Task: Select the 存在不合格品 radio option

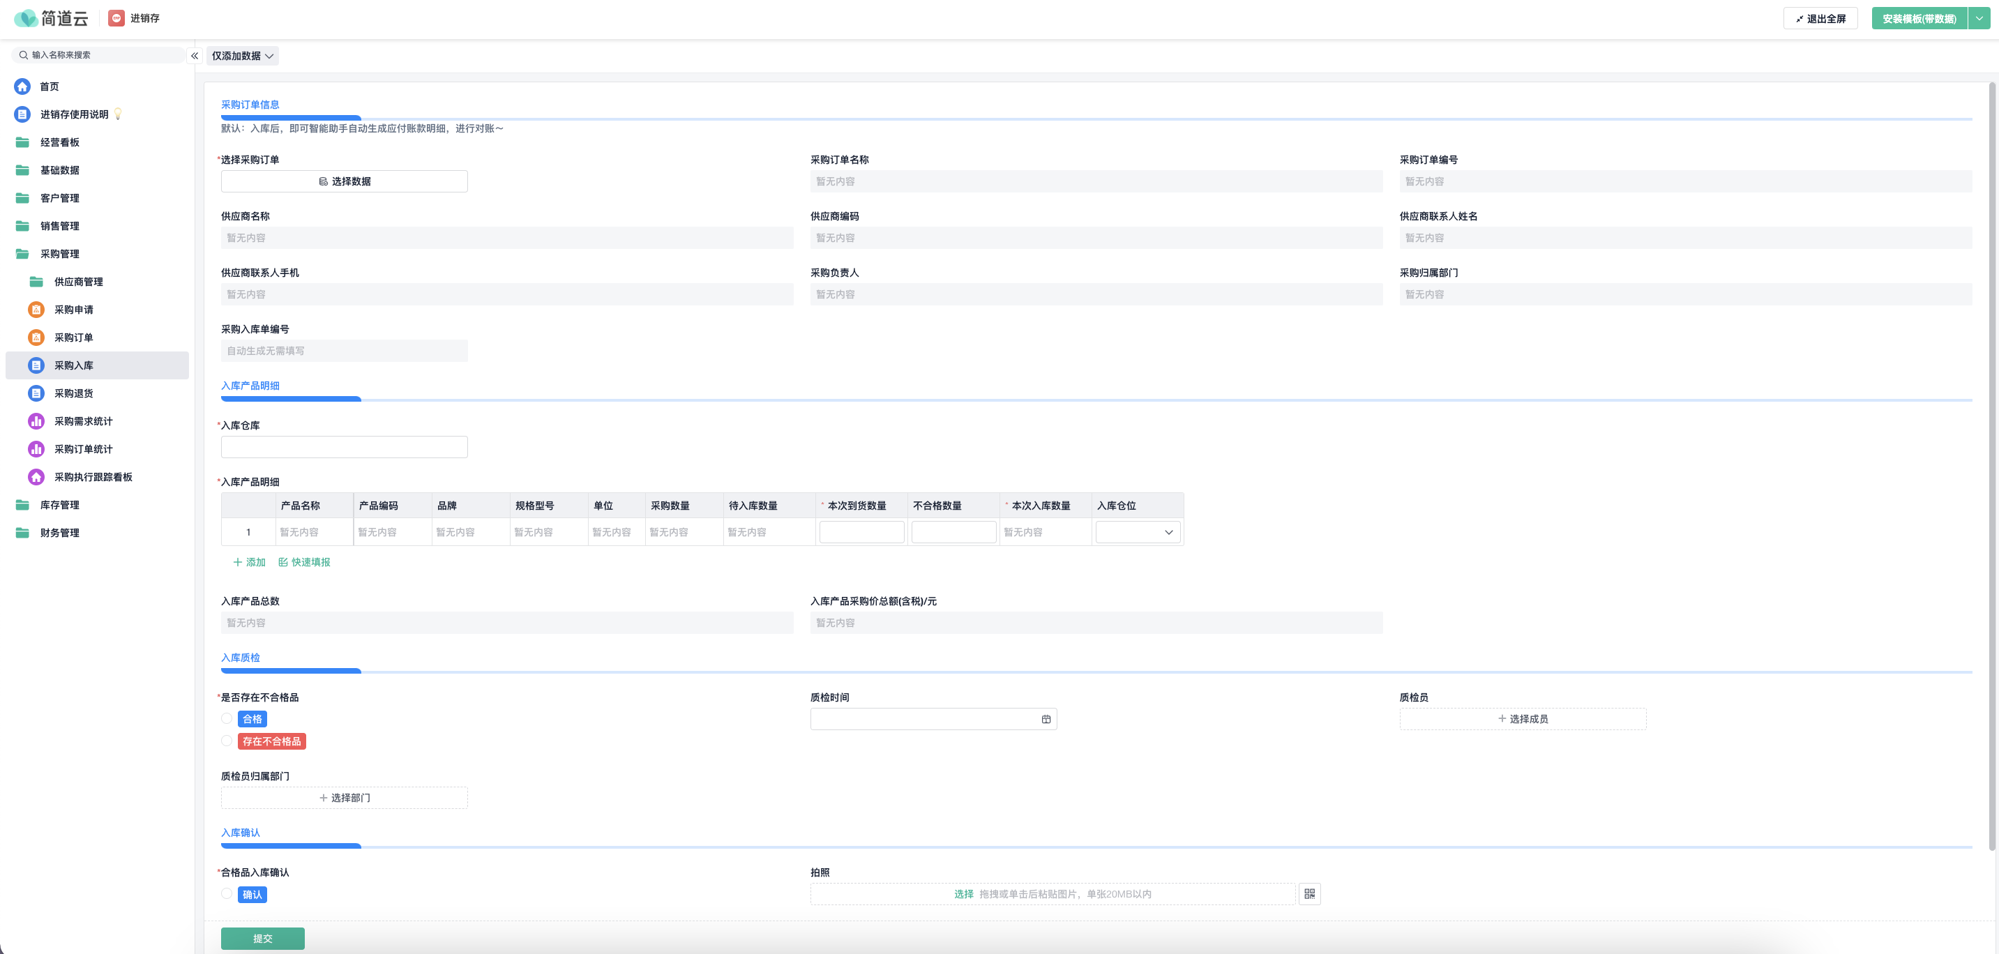Action: click(x=227, y=741)
